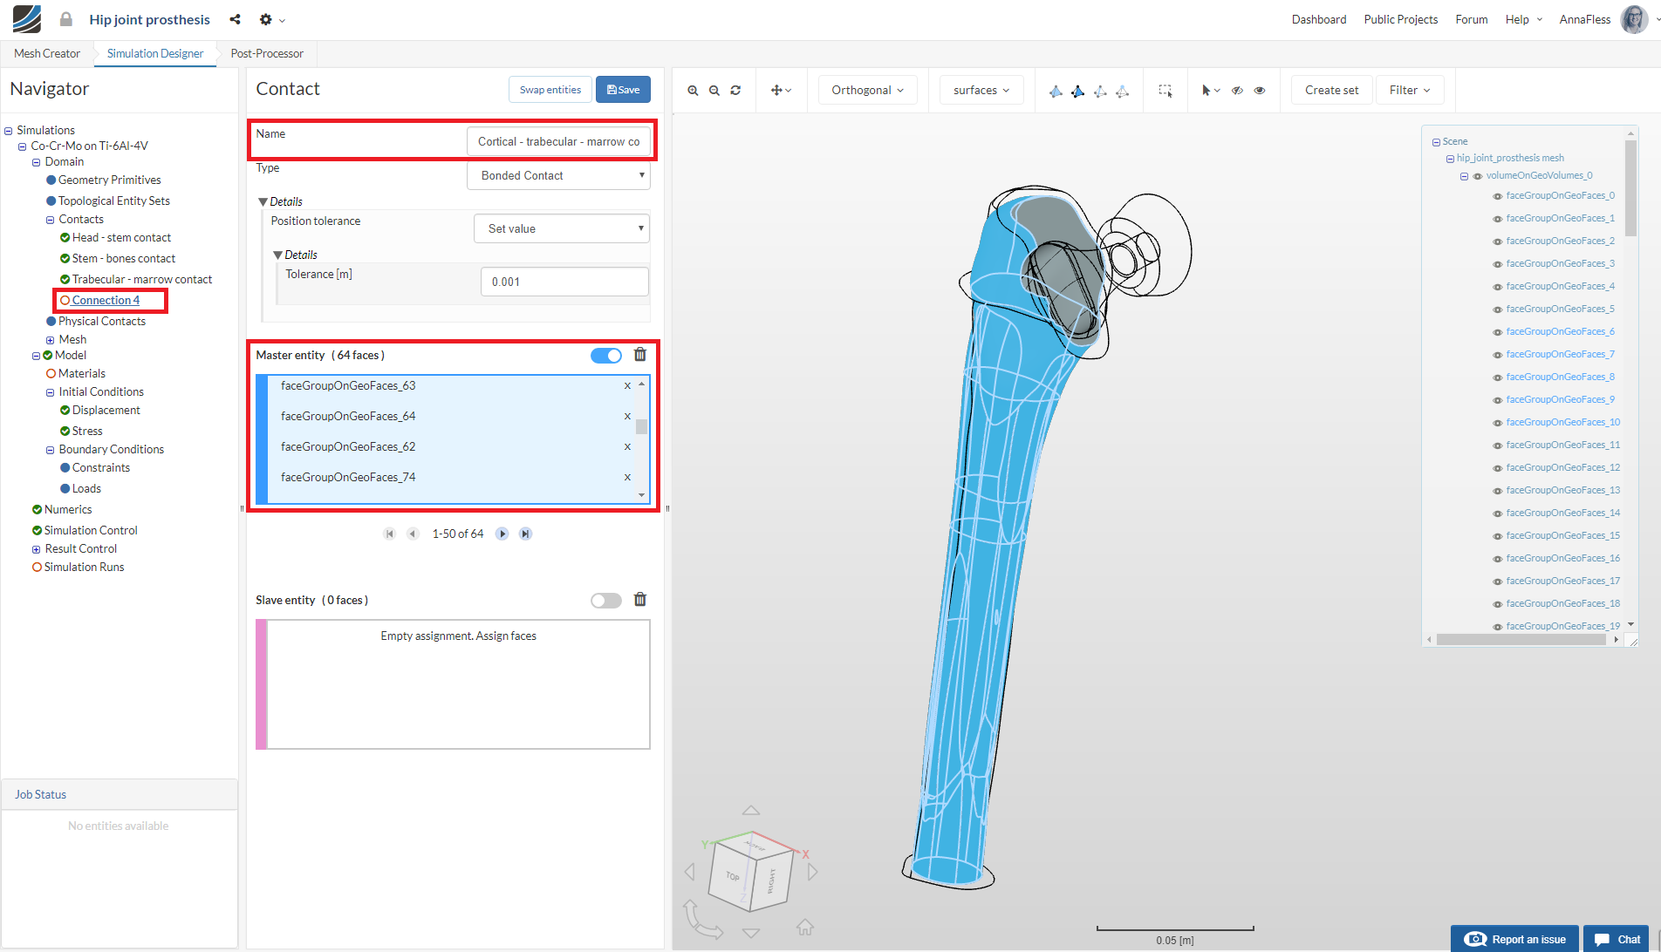Open the project settings gear
Image resolution: width=1661 pixels, height=952 pixels.
(x=266, y=19)
